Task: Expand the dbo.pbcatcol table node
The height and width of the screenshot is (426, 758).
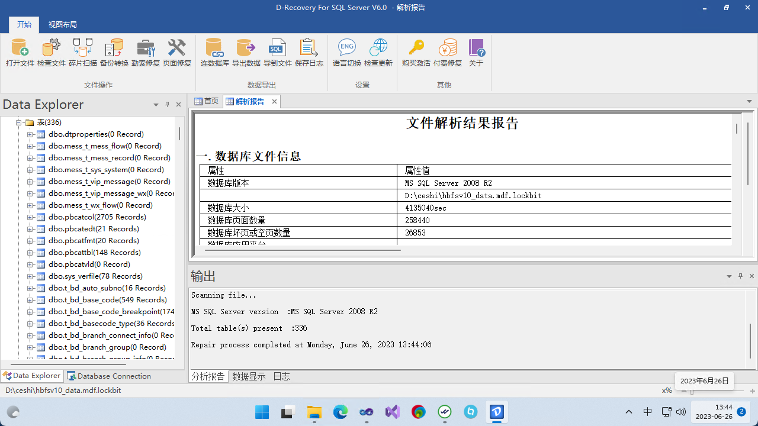Action: point(30,217)
